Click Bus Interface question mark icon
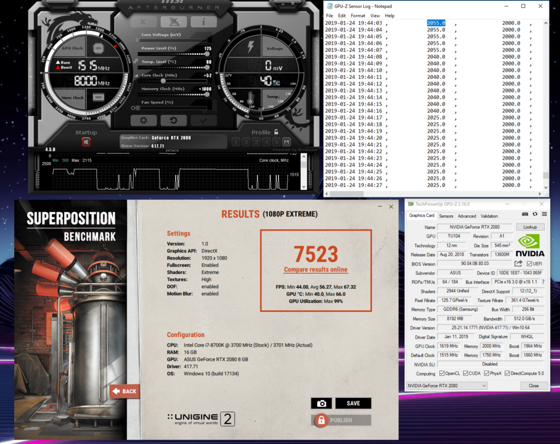Image resolution: width=560 pixels, height=444 pixels. click(x=543, y=282)
